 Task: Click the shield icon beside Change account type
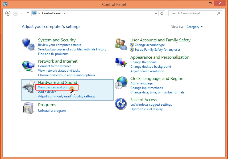click(x=132, y=45)
